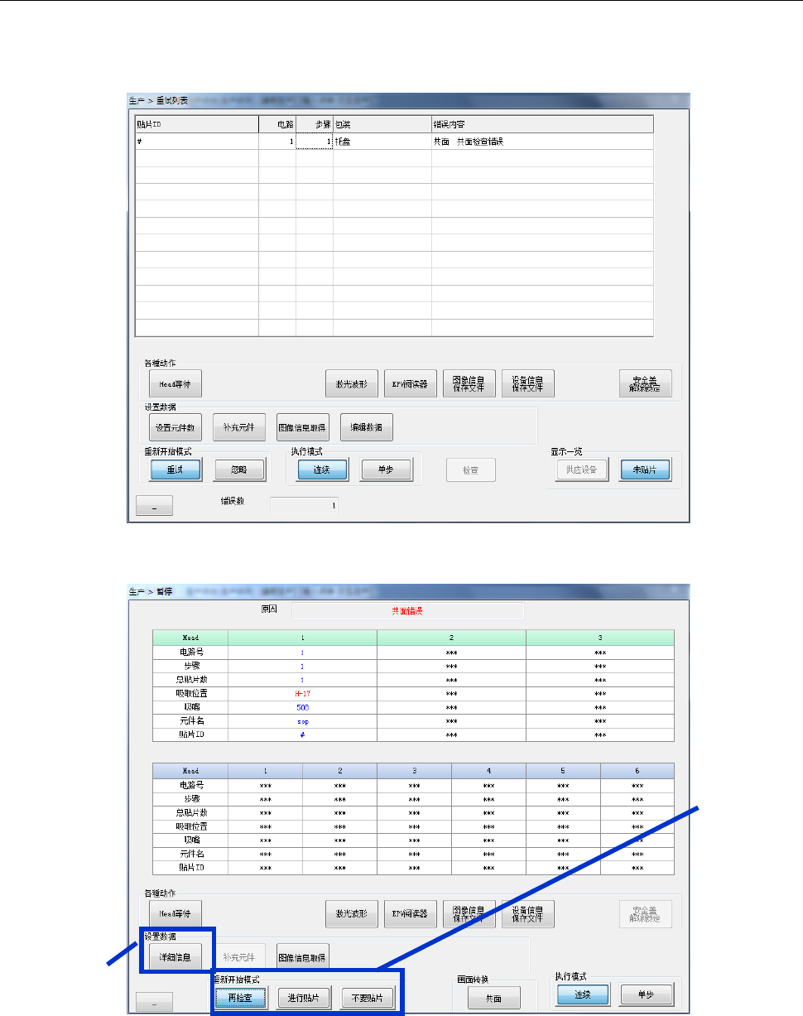The image size is (803, 1016).
Task: Click the 共面检查错误 error row text
Action: [469, 142]
